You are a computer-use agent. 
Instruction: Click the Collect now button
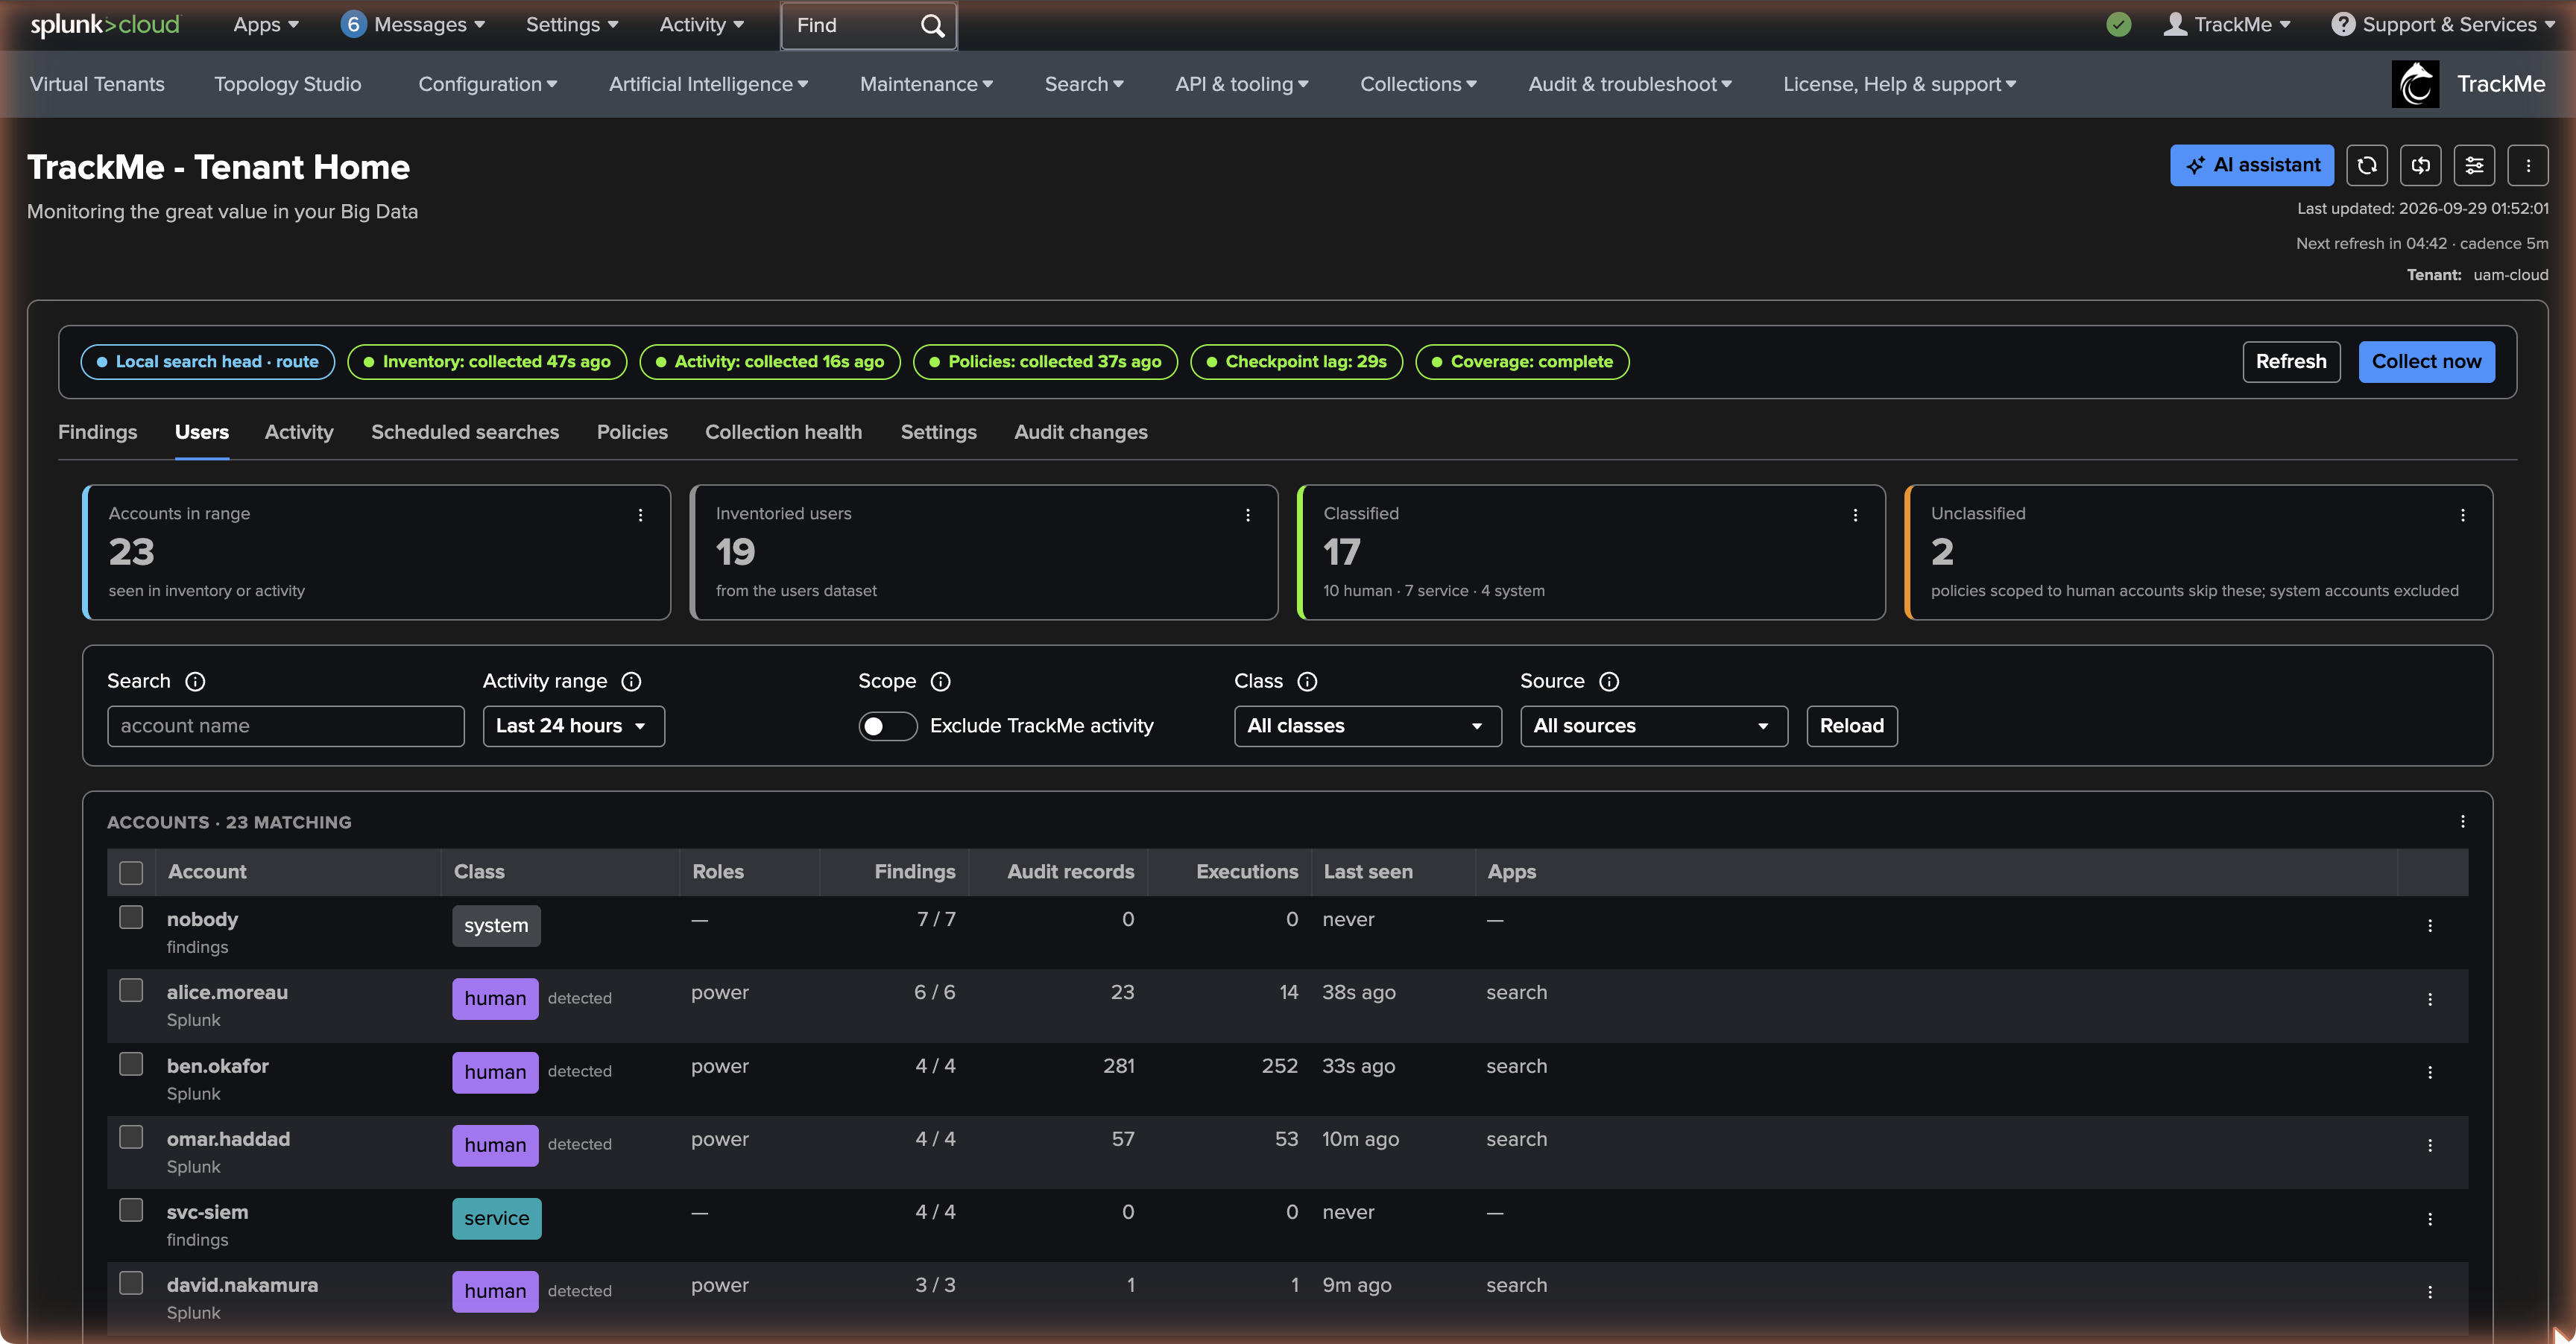point(2426,362)
